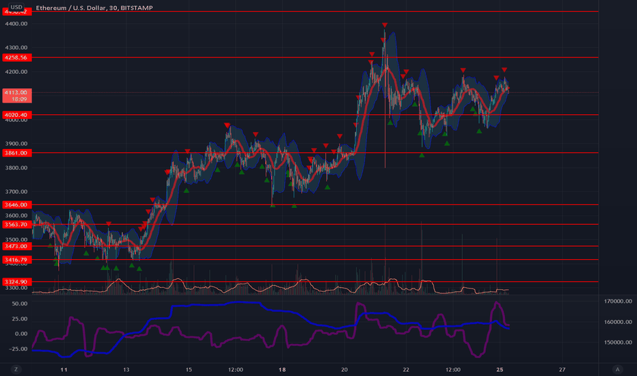Select the red sell marker at the 4400 peak
Viewport: 637px width, 376px height.
[x=384, y=25]
